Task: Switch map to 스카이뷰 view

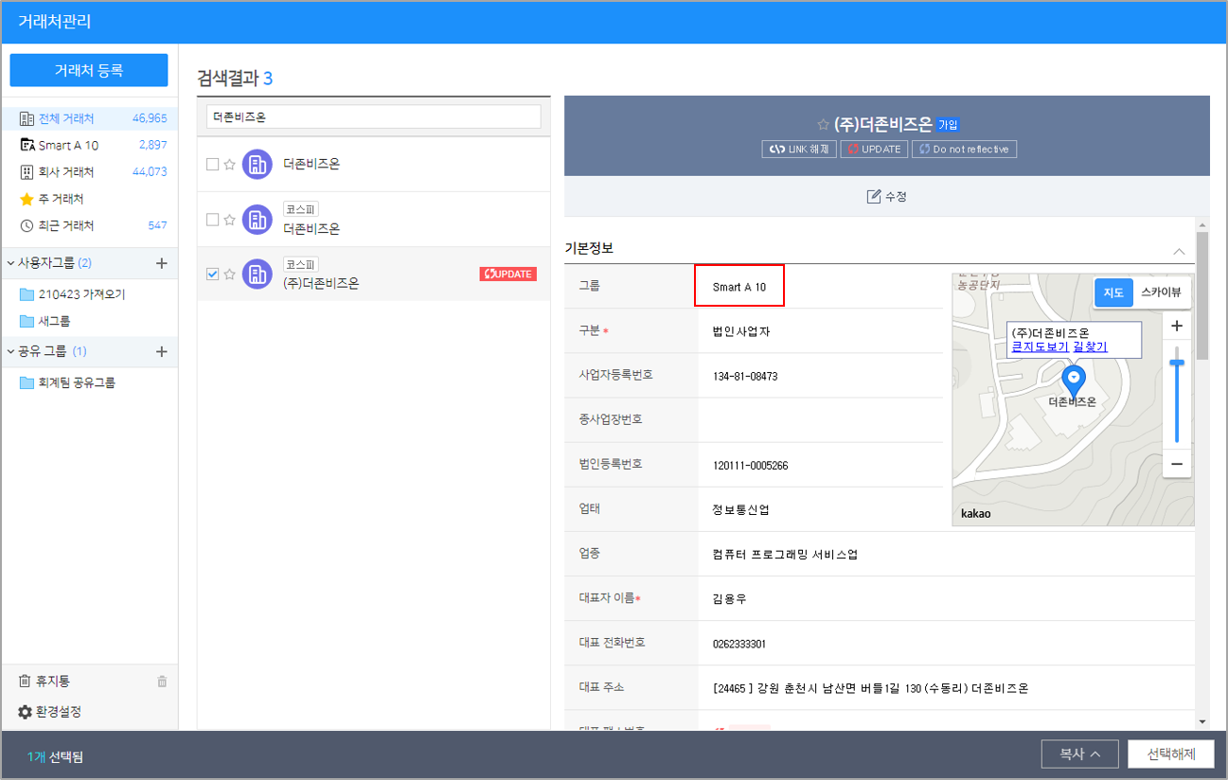Action: [x=1160, y=292]
